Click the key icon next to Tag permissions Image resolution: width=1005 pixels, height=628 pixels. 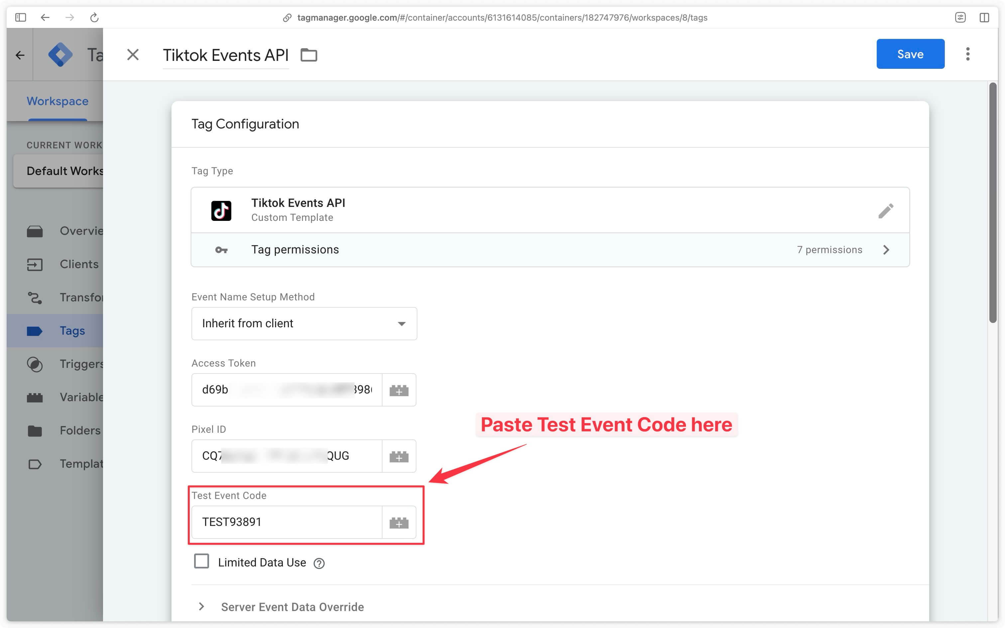point(220,249)
